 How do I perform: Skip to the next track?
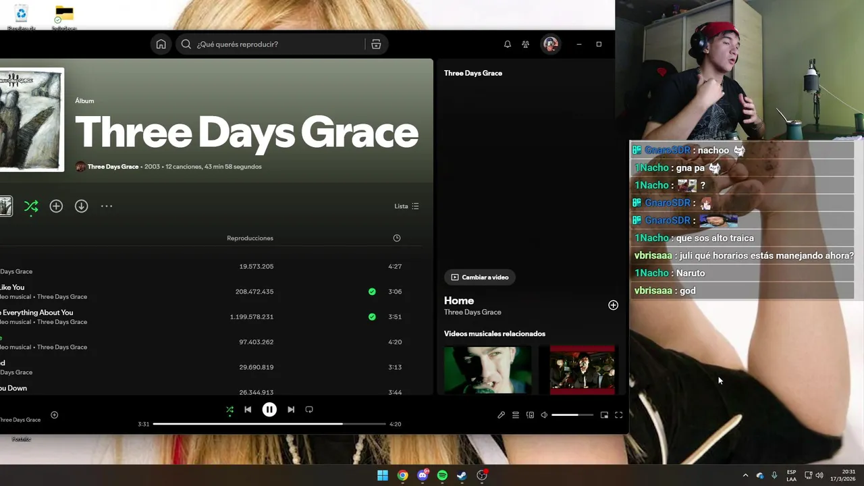(x=291, y=409)
